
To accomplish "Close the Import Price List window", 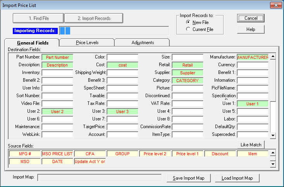I will tap(275, 5).
